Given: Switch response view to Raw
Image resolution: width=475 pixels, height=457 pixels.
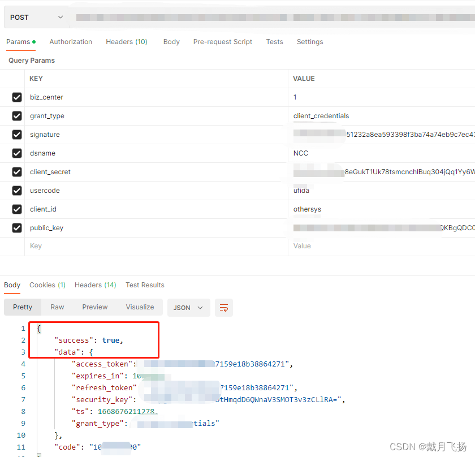Looking at the screenshot, I should point(57,307).
